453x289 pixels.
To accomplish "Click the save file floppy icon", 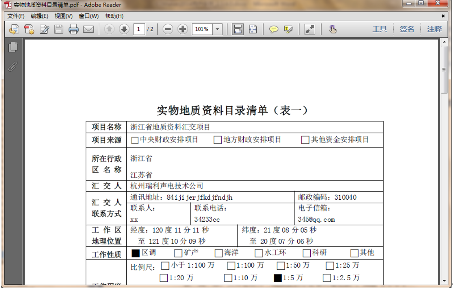I will pyautogui.click(x=59, y=29).
